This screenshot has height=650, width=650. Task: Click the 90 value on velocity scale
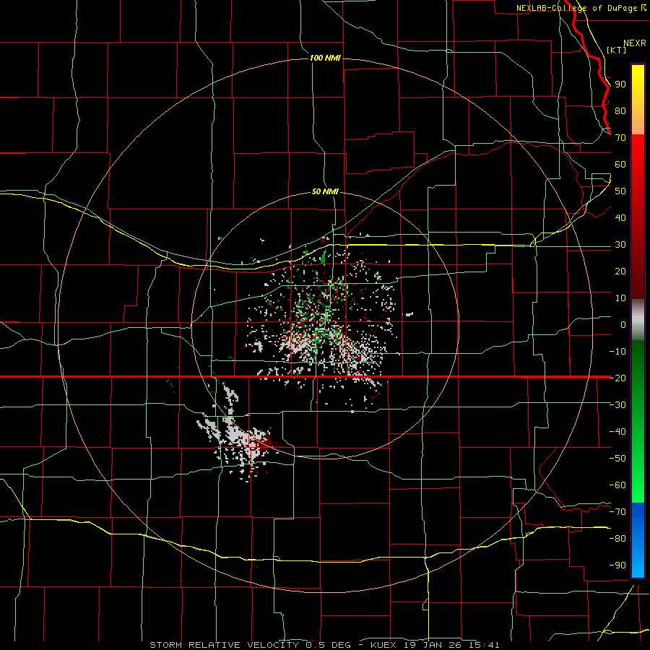point(620,84)
